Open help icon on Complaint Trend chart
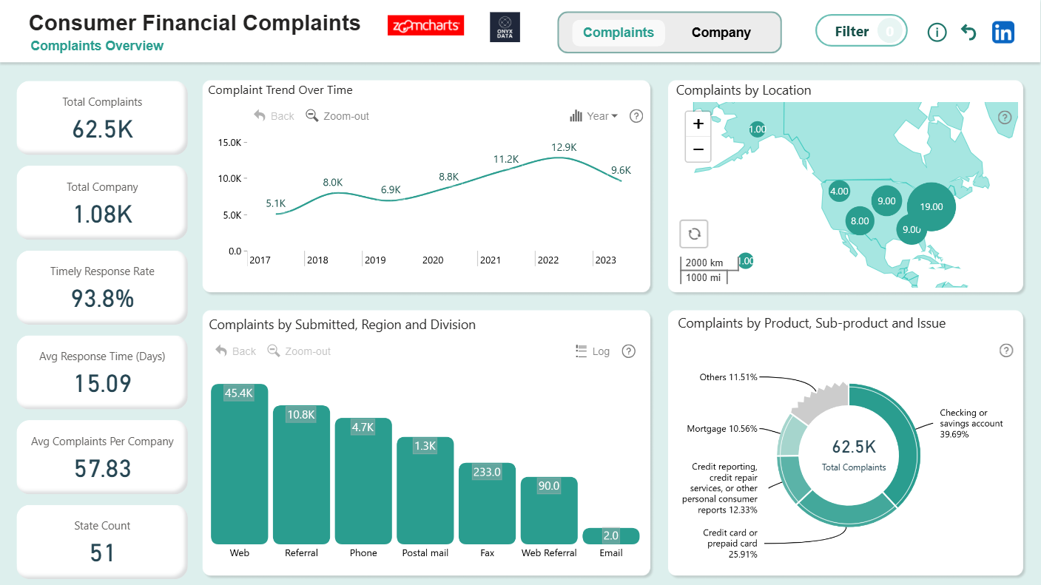The width and height of the screenshot is (1041, 585). click(636, 116)
